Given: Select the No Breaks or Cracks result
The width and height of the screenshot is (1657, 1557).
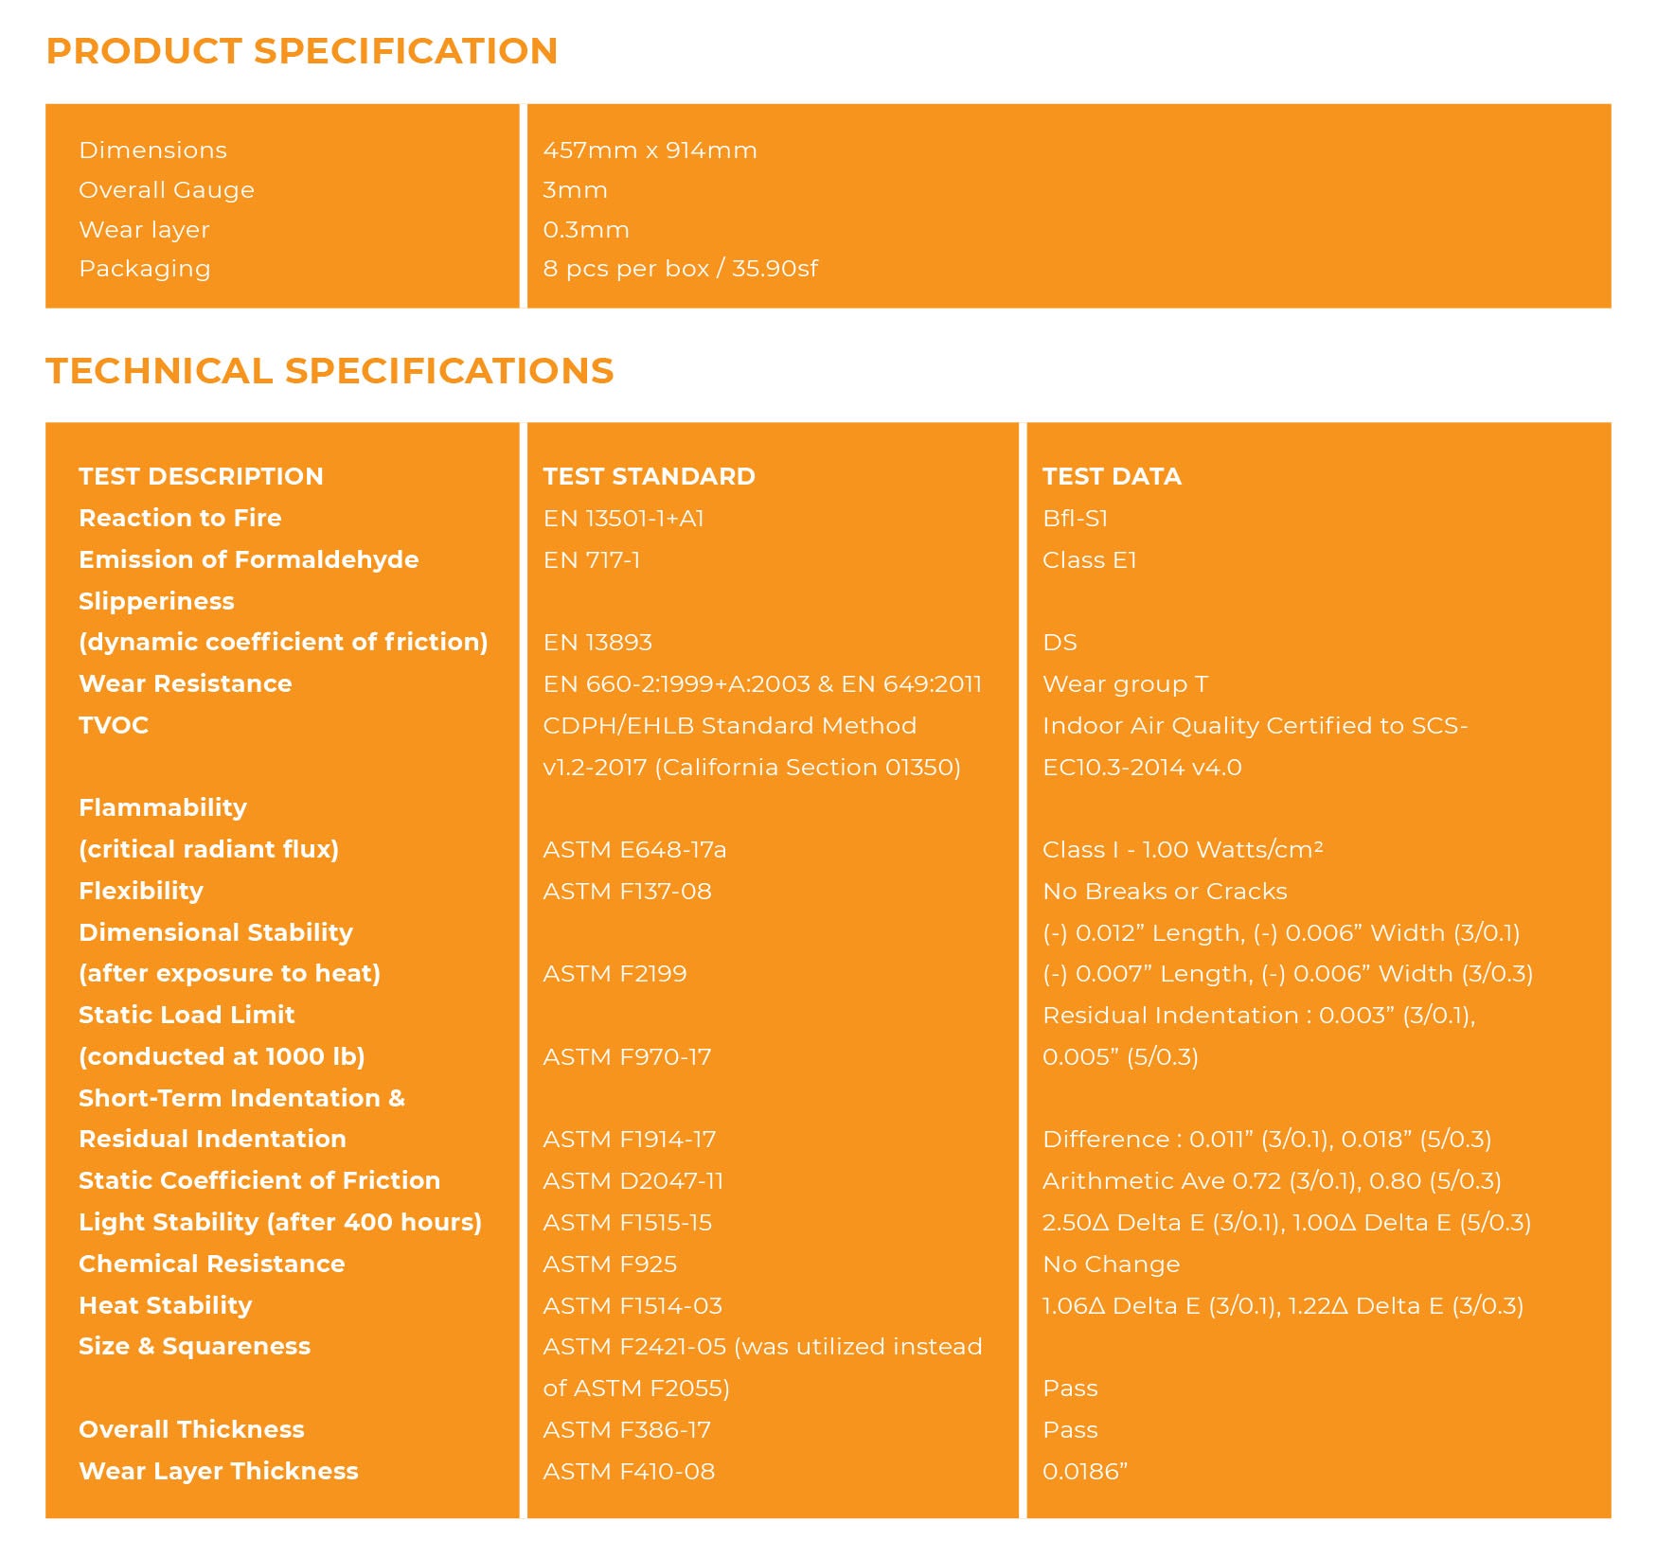Looking at the screenshot, I should [x=1165, y=892].
